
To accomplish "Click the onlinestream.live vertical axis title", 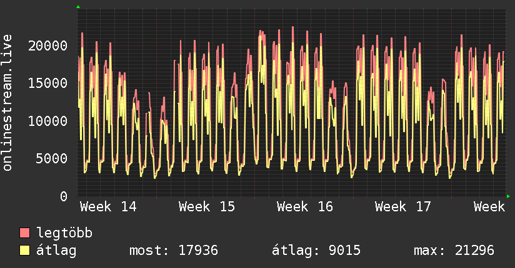I will pyautogui.click(x=8, y=102).
